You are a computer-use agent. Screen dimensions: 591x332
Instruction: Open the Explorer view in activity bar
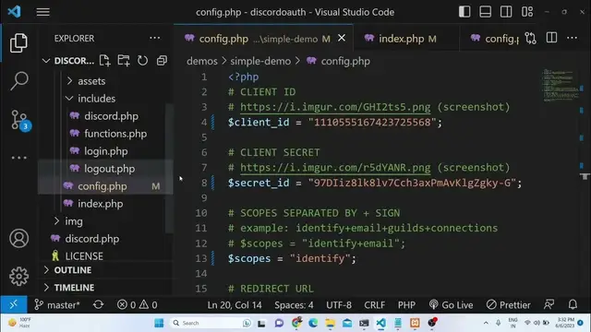tap(18, 42)
